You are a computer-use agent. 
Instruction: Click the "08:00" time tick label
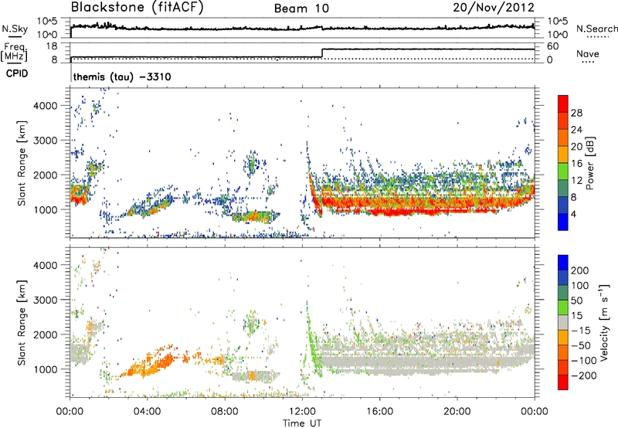click(x=224, y=412)
